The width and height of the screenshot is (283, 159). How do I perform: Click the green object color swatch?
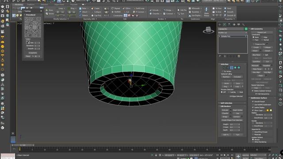pos(246,29)
